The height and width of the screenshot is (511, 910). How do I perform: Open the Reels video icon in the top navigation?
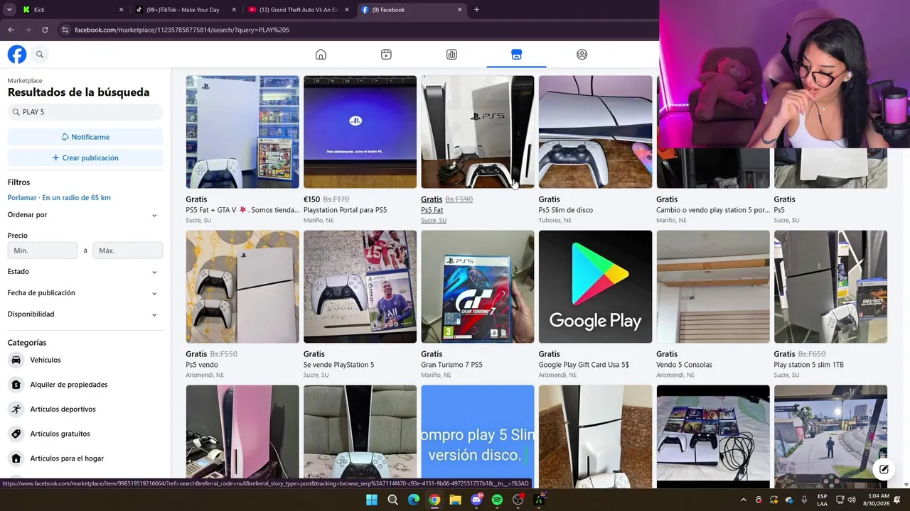[386, 55]
